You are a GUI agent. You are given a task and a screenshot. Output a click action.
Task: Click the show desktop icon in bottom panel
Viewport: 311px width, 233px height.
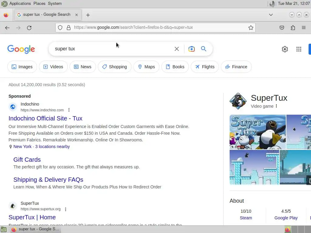4,230
